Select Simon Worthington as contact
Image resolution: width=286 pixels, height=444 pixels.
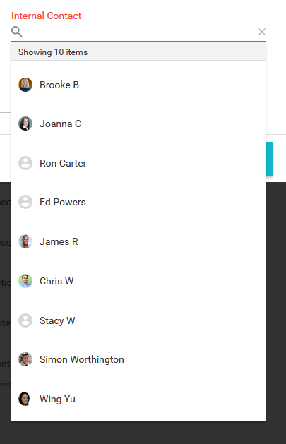pyautogui.click(x=138, y=359)
